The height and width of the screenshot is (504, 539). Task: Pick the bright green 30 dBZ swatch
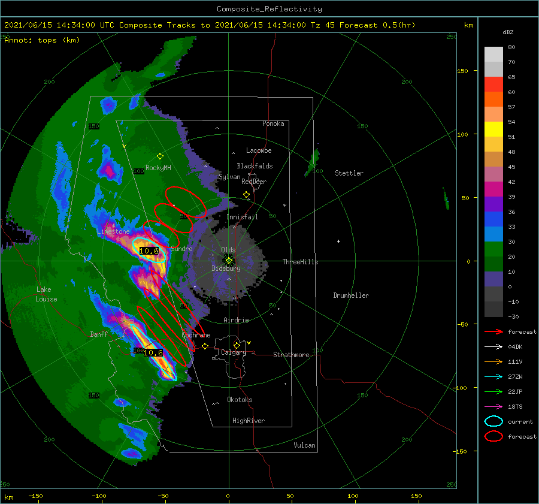[493, 249]
